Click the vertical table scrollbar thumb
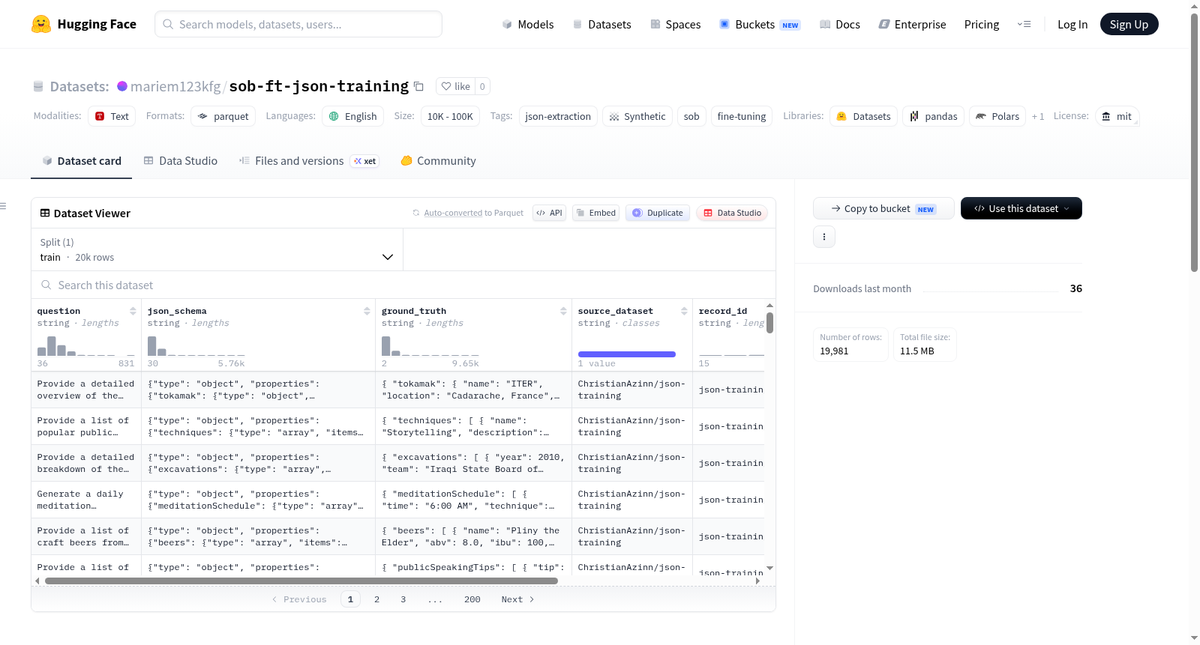Image resolution: width=1200 pixels, height=645 pixels. pyautogui.click(x=769, y=323)
